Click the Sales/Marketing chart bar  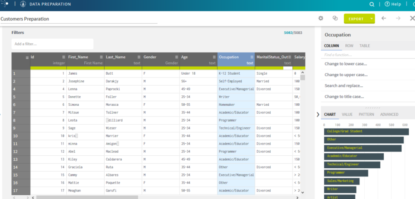(342, 181)
